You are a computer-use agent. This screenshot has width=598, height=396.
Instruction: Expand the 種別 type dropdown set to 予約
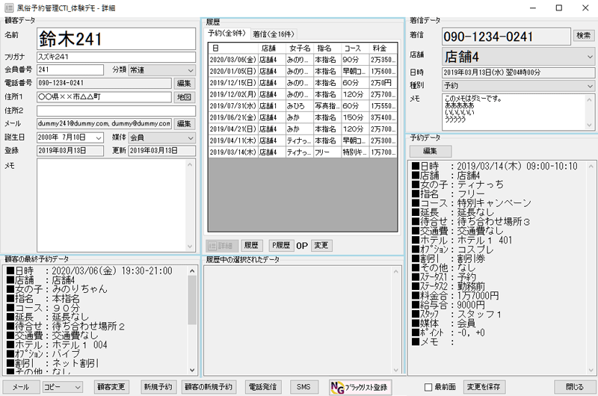(x=590, y=85)
